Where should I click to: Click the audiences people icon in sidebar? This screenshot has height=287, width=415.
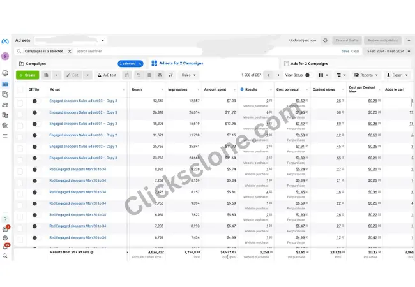pos(5,105)
